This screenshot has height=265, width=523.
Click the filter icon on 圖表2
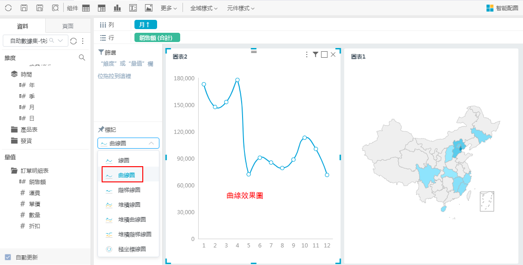(316, 54)
